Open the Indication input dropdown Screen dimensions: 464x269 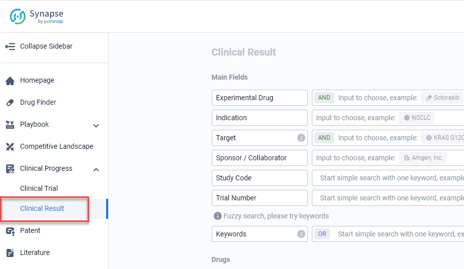tap(388, 118)
